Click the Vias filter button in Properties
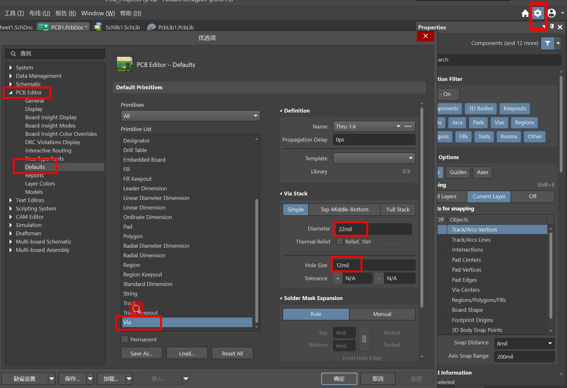The height and width of the screenshot is (388, 567). point(499,122)
